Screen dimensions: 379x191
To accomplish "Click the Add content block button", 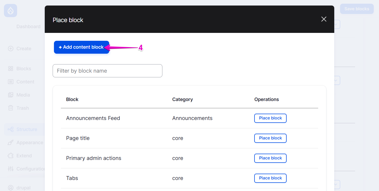I will 82,47.
